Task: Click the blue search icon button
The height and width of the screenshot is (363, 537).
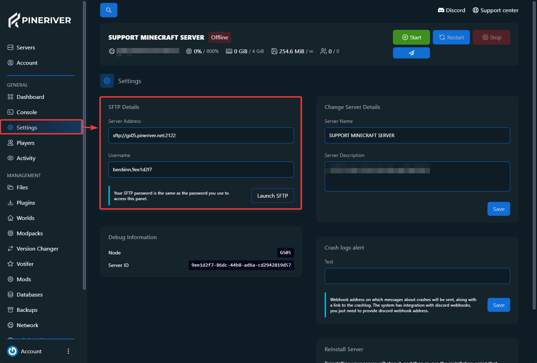Action: (109, 10)
